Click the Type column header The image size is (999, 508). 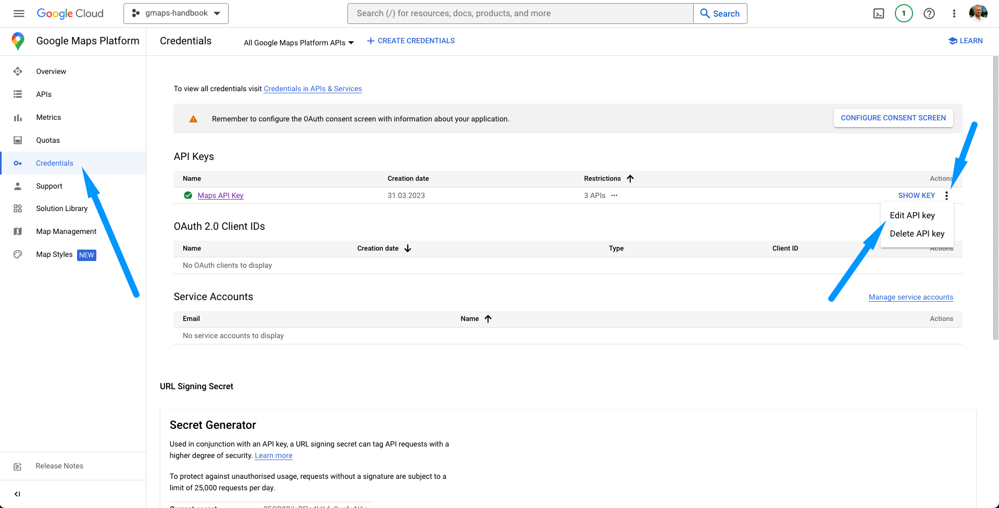pos(616,249)
